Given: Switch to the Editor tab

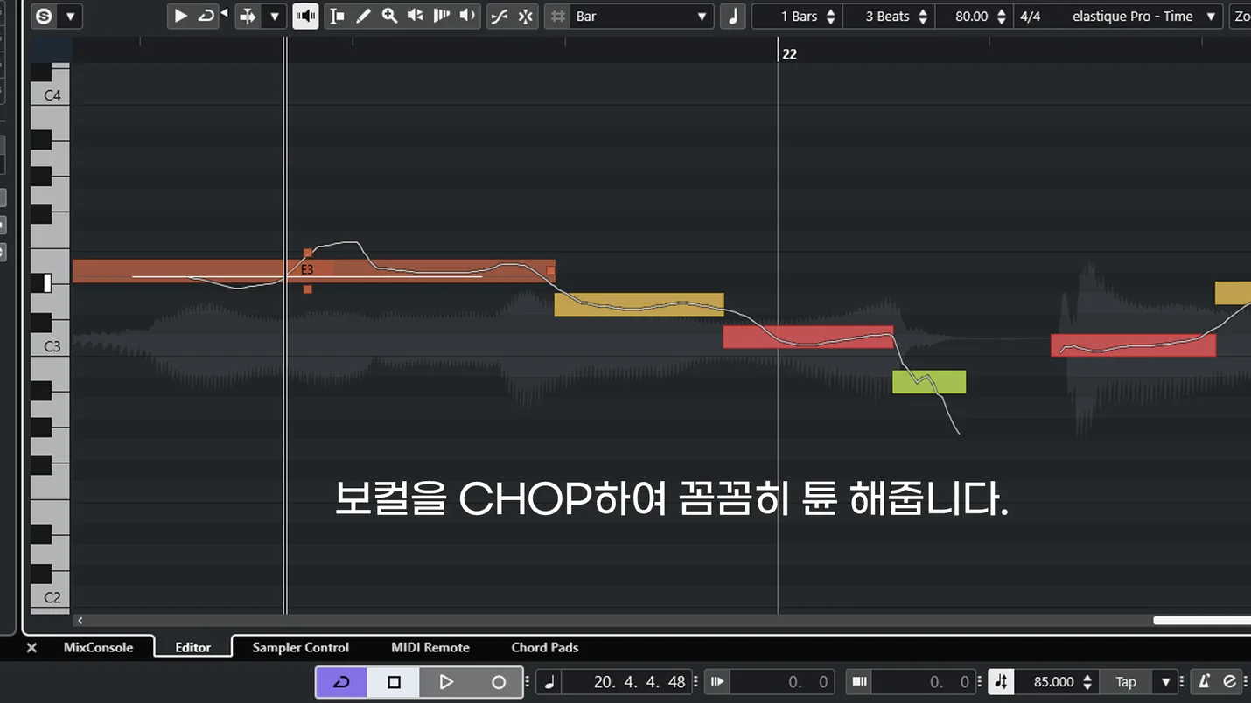Looking at the screenshot, I should tap(192, 648).
